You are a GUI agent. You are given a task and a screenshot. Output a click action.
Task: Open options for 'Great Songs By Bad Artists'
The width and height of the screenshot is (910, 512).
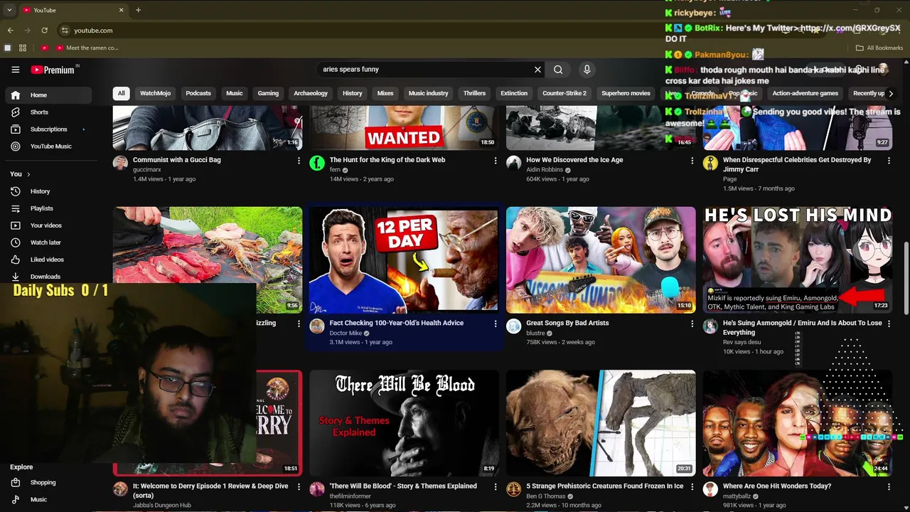point(692,324)
